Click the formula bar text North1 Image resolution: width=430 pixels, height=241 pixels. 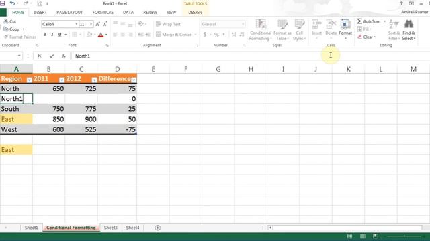pyautogui.click(x=83, y=56)
